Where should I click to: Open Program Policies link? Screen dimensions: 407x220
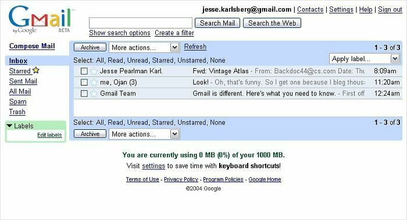pos(223,179)
